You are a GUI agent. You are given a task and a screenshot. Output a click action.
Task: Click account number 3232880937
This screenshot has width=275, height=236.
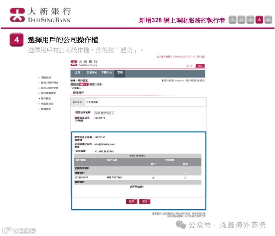[x=81, y=178]
